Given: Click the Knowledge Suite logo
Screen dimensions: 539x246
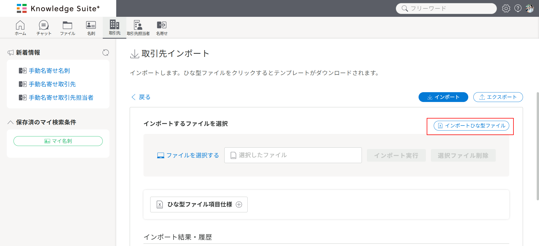Looking at the screenshot, I should 58,8.
